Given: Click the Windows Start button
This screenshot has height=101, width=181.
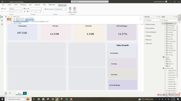Looking at the screenshot, I should (2, 99).
